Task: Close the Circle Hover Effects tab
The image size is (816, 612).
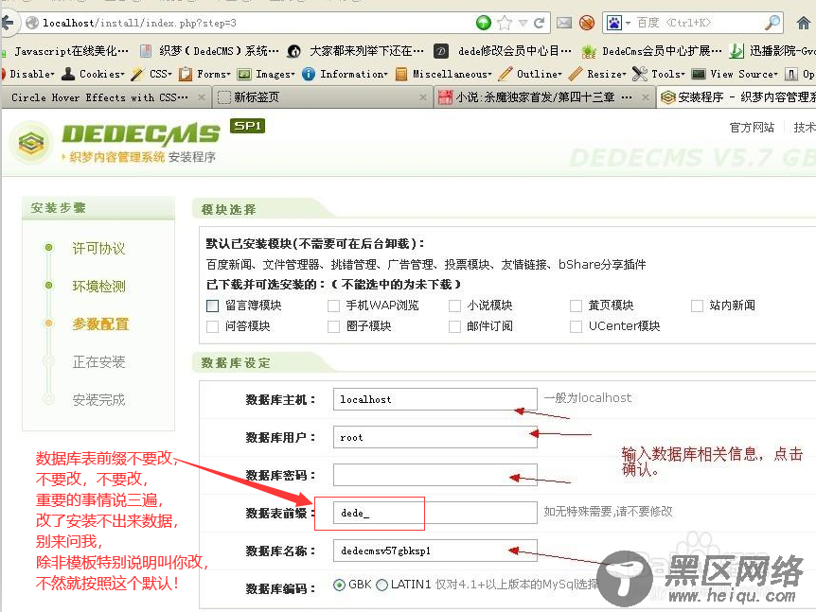Action: (x=202, y=97)
